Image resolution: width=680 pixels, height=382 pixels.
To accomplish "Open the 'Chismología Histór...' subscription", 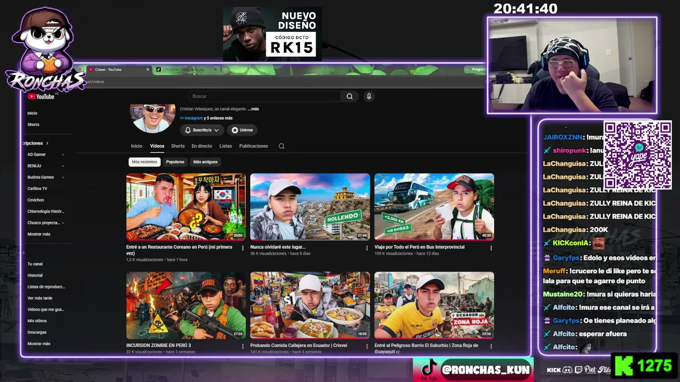I will [45, 211].
